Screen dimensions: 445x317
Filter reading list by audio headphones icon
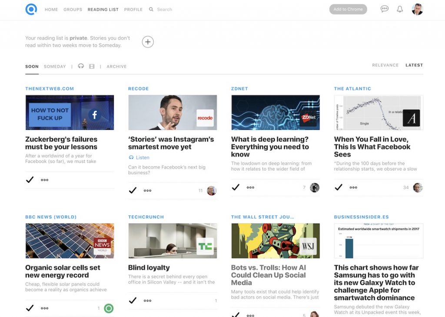(81, 66)
